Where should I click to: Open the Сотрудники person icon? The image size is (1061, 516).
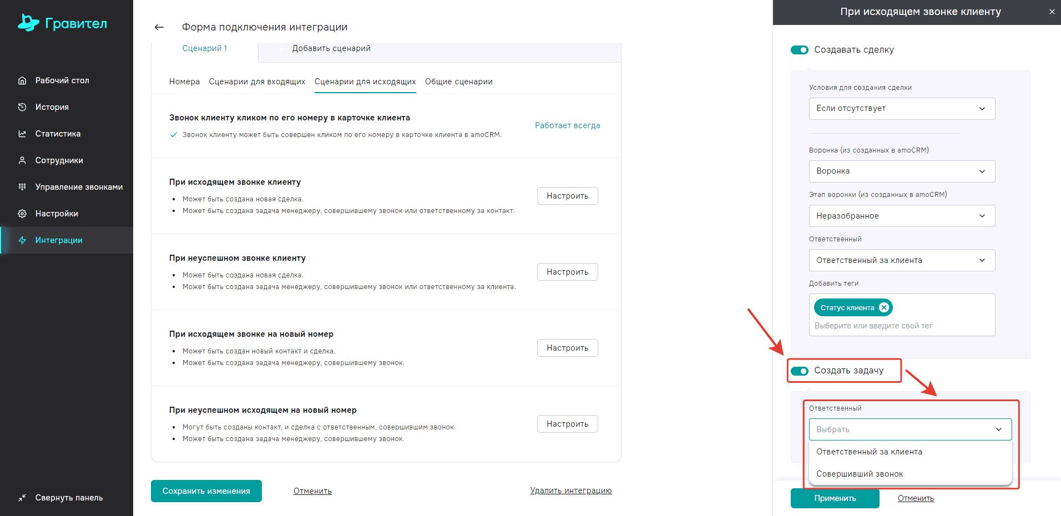click(x=22, y=160)
